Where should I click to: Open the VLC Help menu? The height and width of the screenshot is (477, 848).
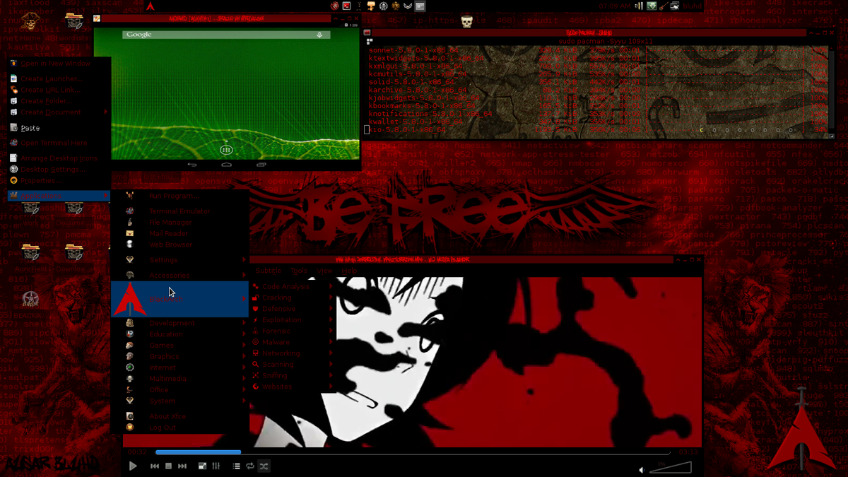coord(349,271)
